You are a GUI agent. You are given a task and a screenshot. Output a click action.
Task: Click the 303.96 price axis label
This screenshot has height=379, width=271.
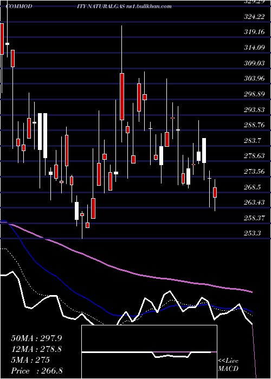point(254,79)
